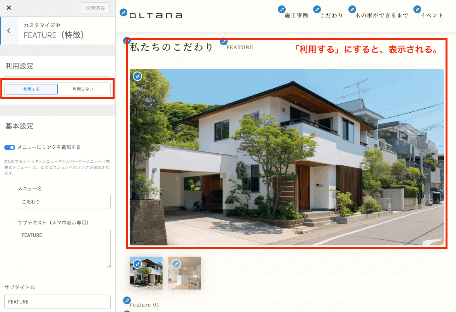Go back using the left chevron arrow
This screenshot has height=312, width=456.
tap(9, 31)
